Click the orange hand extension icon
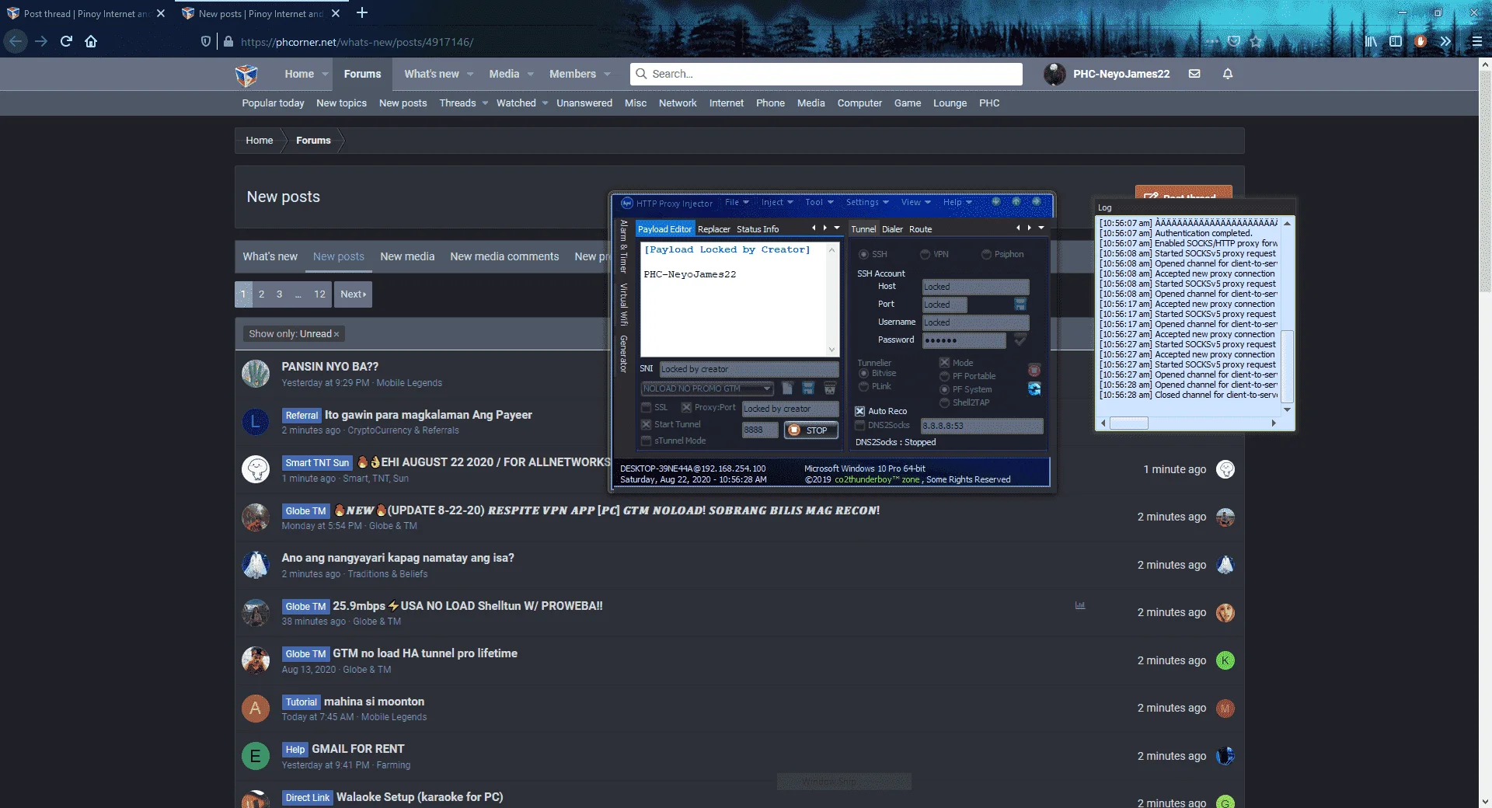This screenshot has width=1492, height=808. click(x=1421, y=41)
